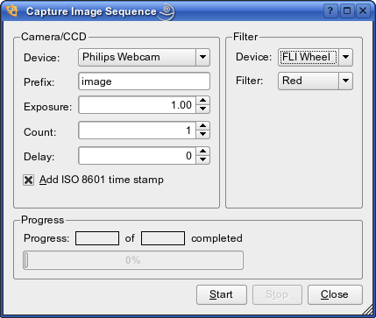Screen dimensions: 376x318
Task: Increase Delay using the up arrow
Action: click(x=202, y=152)
